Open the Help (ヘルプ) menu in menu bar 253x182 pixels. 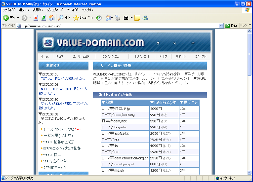(x=87, y=10)
